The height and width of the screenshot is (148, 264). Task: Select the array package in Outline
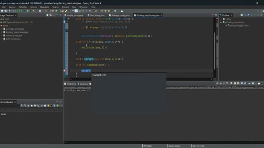[x=227, y=19]
